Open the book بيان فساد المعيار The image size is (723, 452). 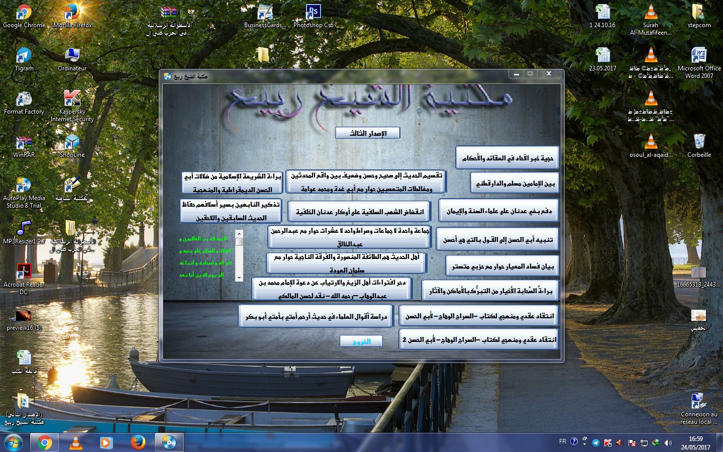[x=502, y=266]
